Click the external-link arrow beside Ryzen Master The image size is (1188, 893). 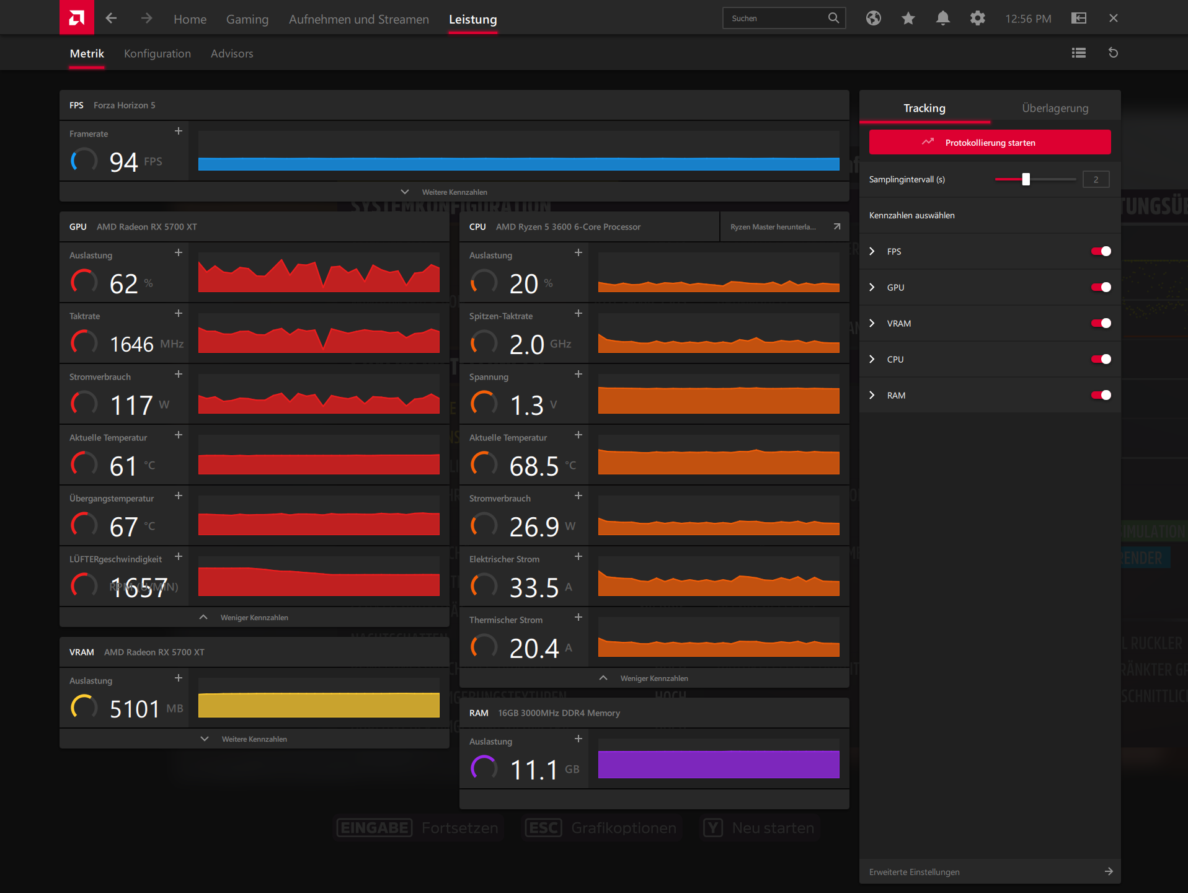click(837, 226)
